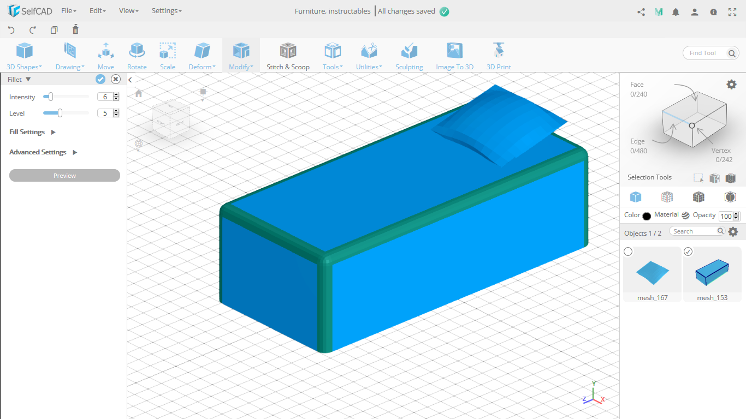Select wireframe view mode icon
Image resolution: width=746 pixels, height=419 pixels.
click(x=667, y=197)
